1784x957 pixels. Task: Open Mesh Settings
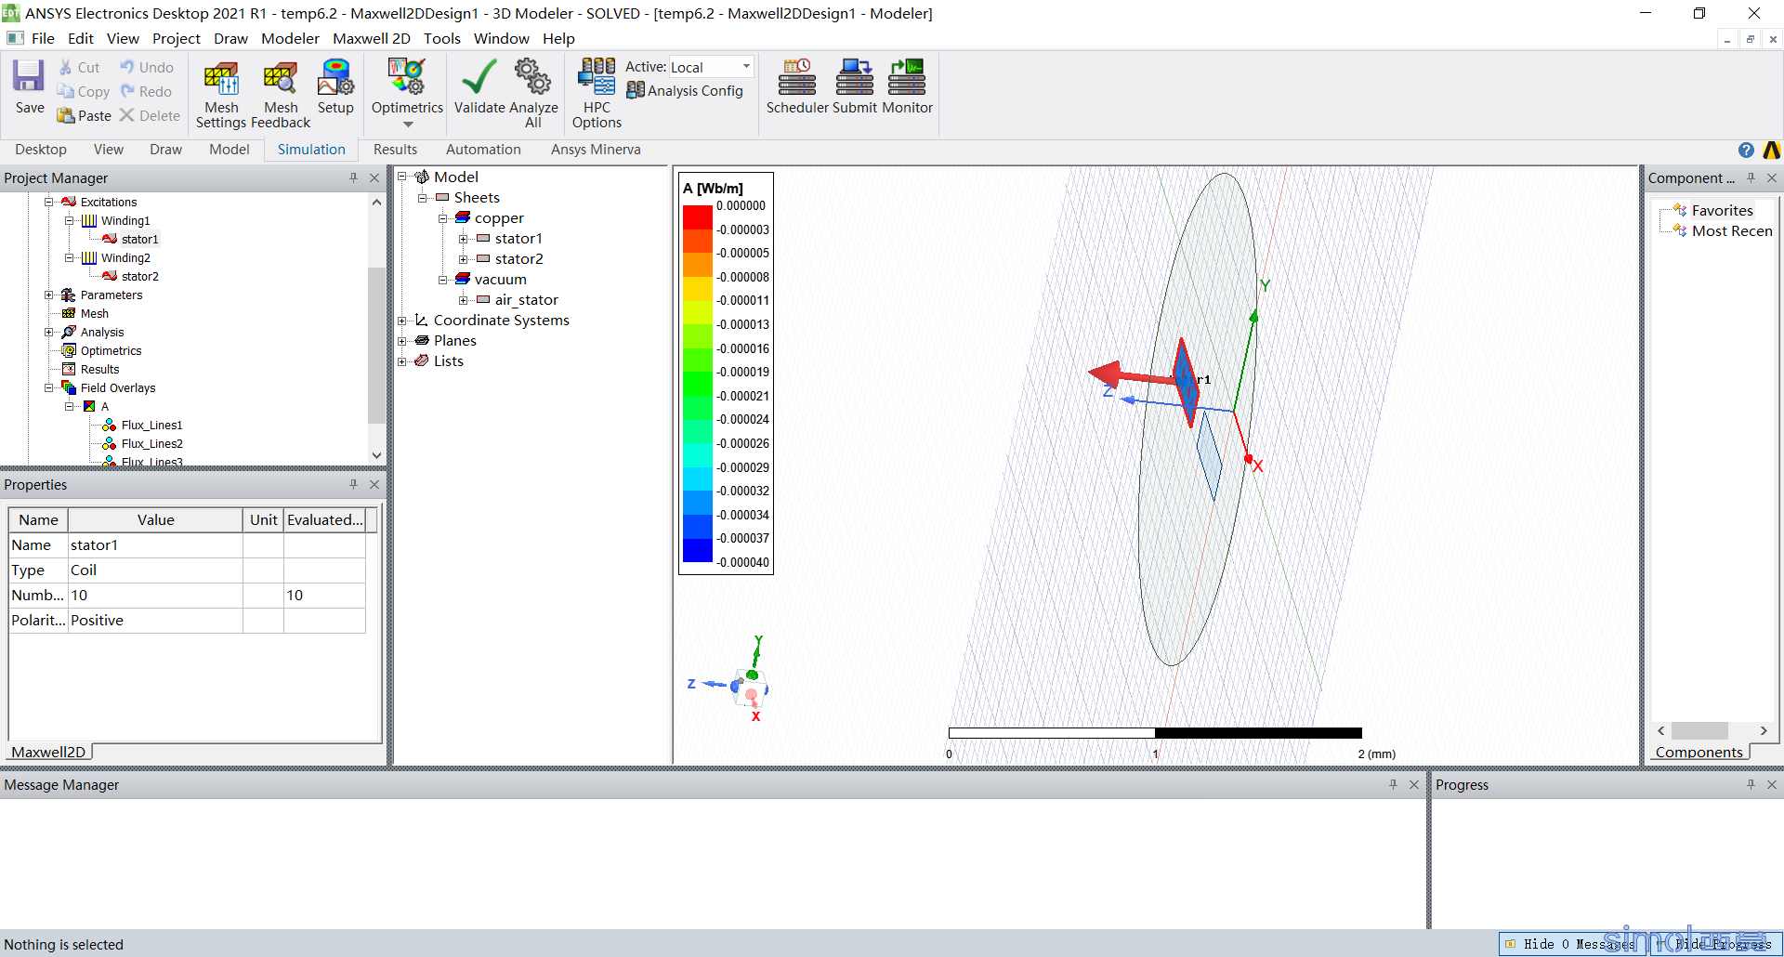(x=221, y=94)
